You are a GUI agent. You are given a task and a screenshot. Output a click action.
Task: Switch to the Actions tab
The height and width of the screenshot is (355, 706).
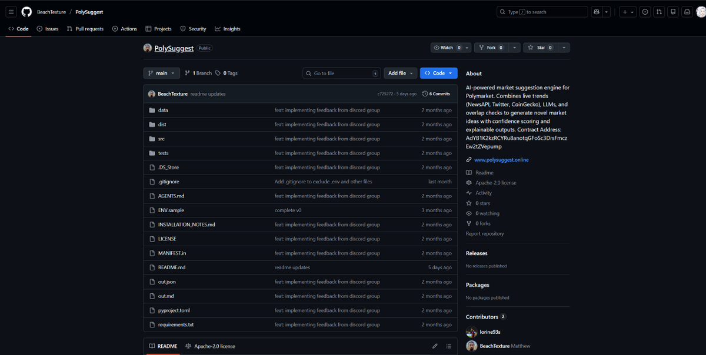[x=125, y=29]
